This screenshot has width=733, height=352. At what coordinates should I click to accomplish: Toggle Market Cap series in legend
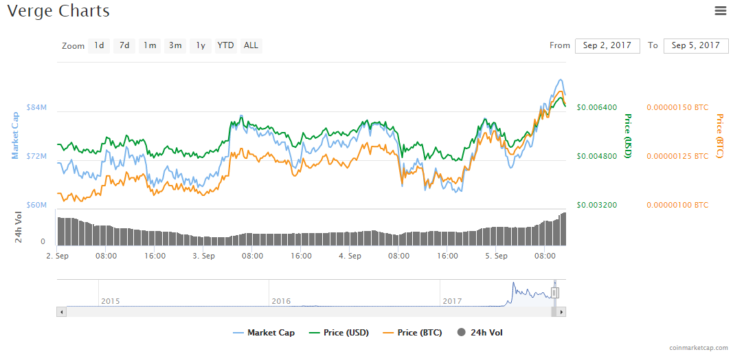click(264, 333)
